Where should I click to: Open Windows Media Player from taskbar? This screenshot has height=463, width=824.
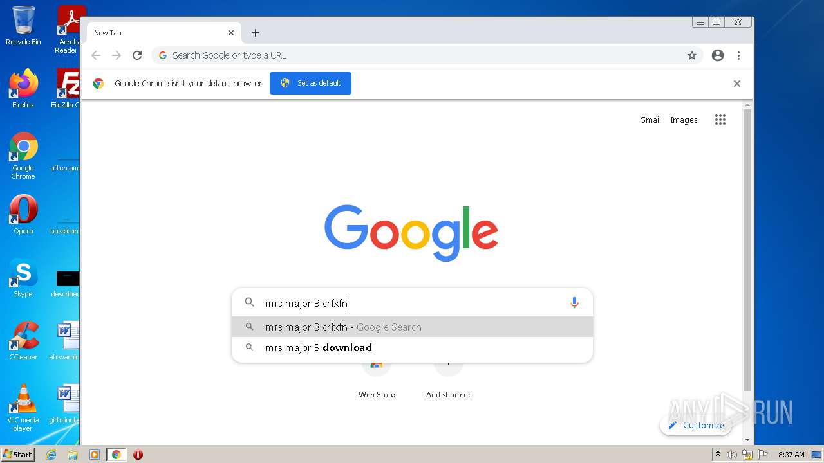(95, 455)
